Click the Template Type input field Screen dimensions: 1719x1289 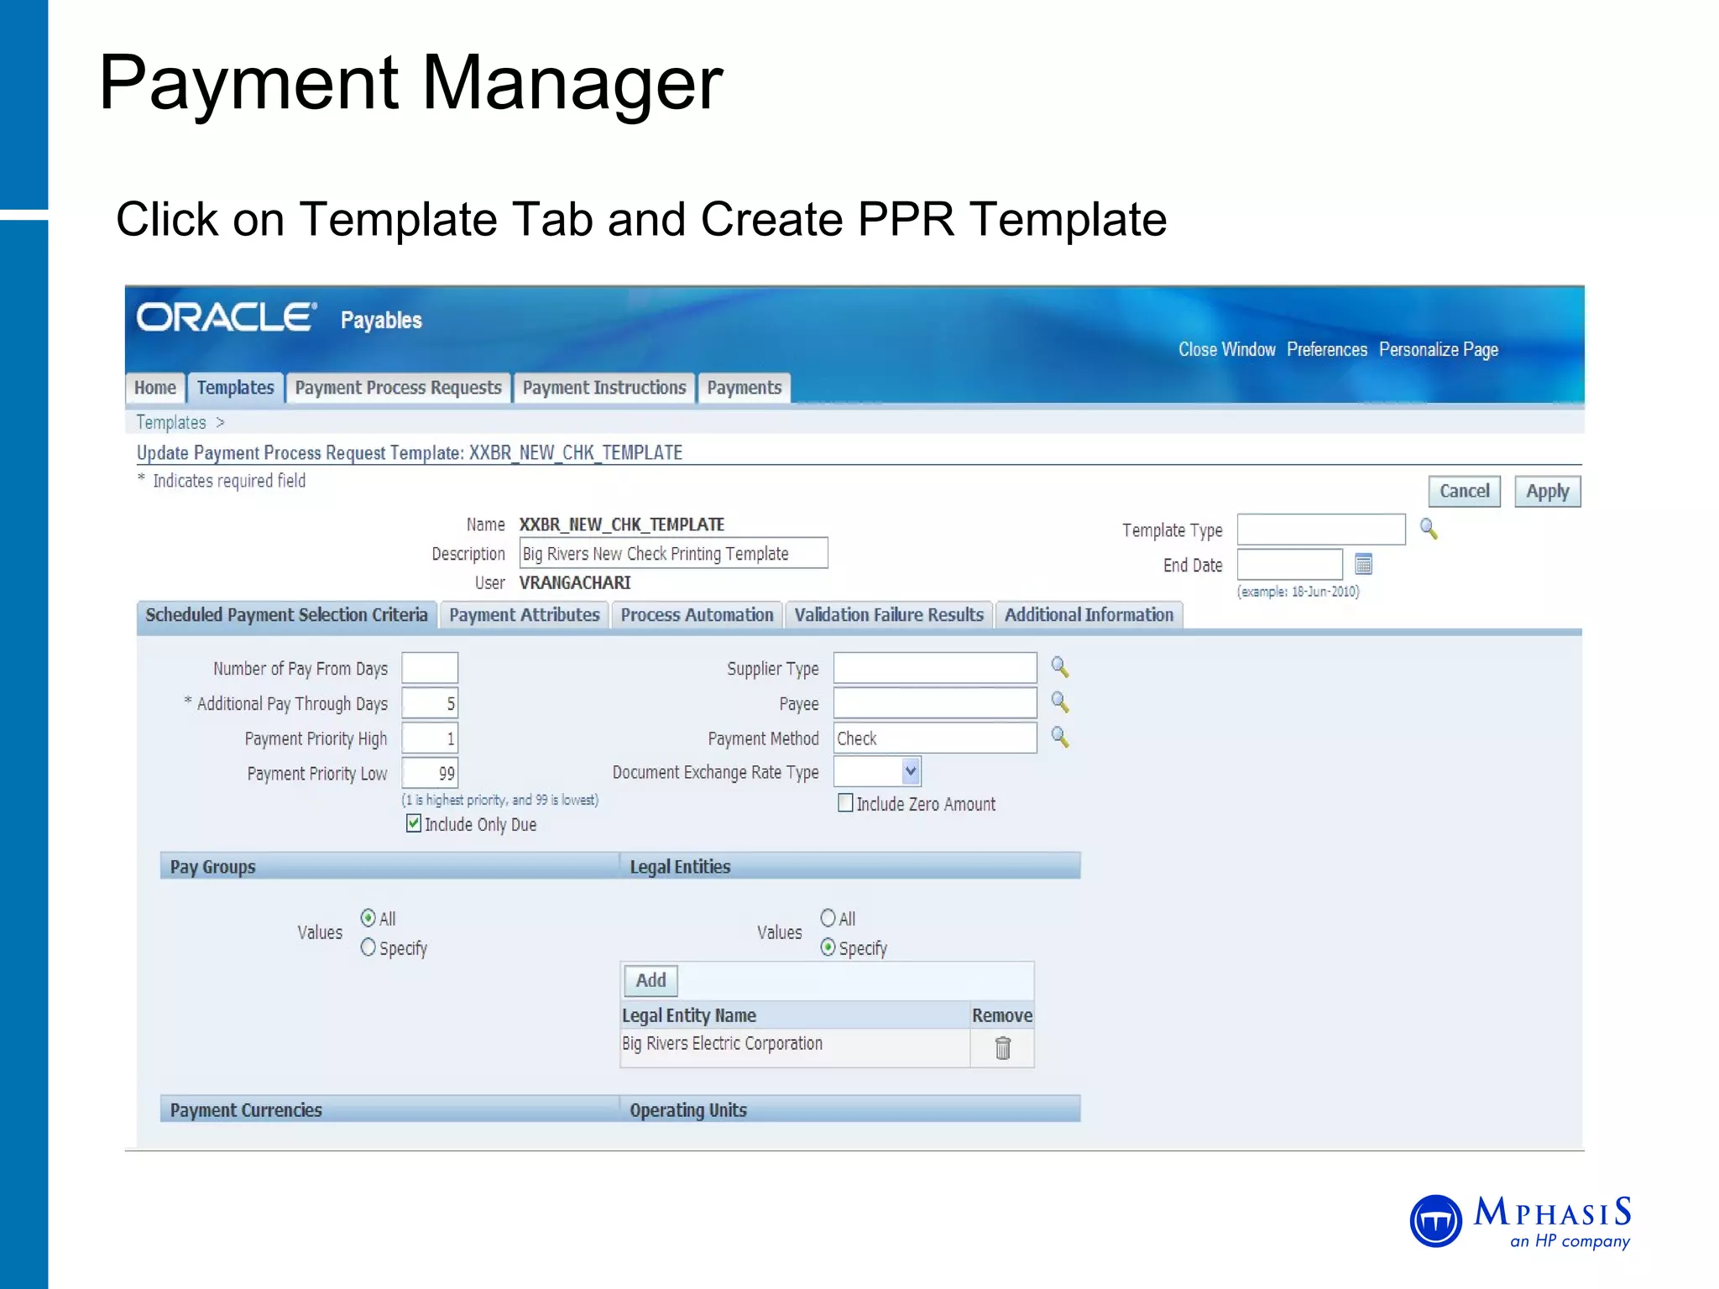pos(1321,530)
